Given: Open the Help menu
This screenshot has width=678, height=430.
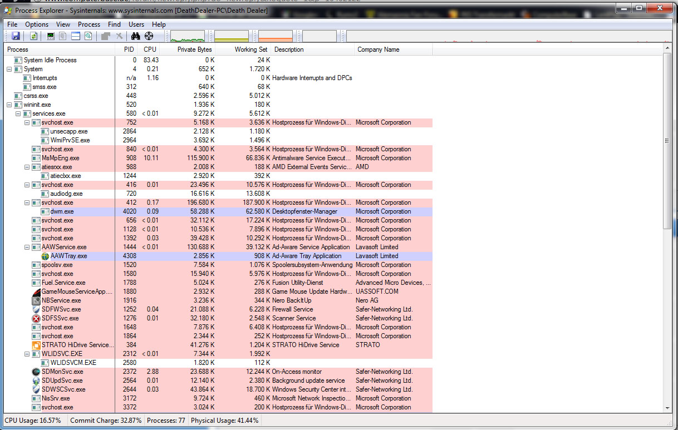Looking at the screenshot, I should tap(159, 24).
